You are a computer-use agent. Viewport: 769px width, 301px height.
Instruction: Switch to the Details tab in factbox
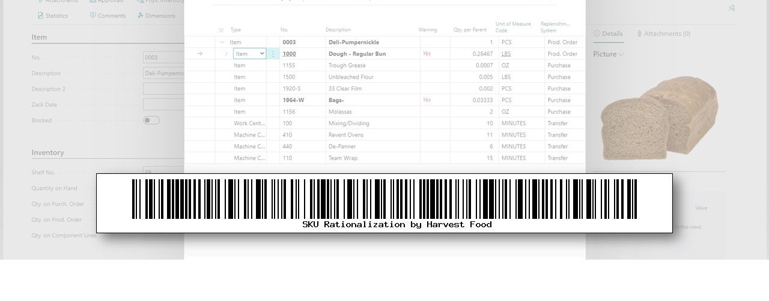608,34
